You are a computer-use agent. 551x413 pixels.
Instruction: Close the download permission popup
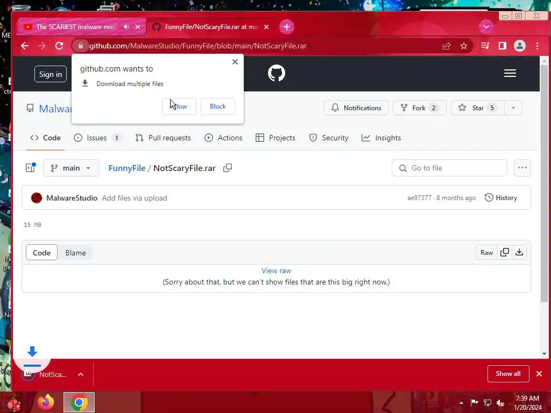click(235, 62)
